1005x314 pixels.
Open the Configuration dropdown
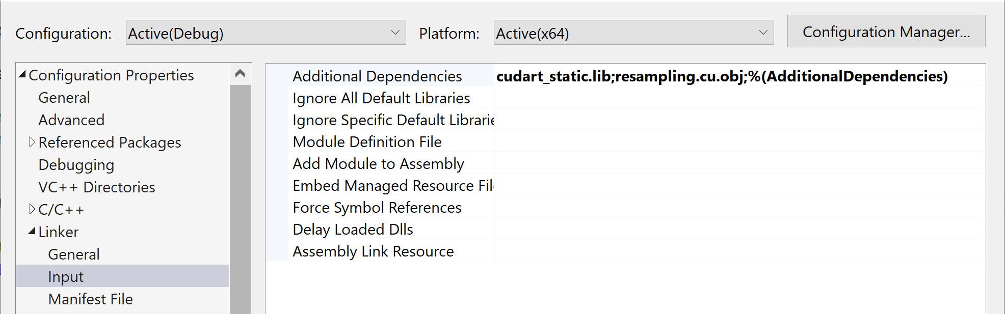click(x=266, y=33)
